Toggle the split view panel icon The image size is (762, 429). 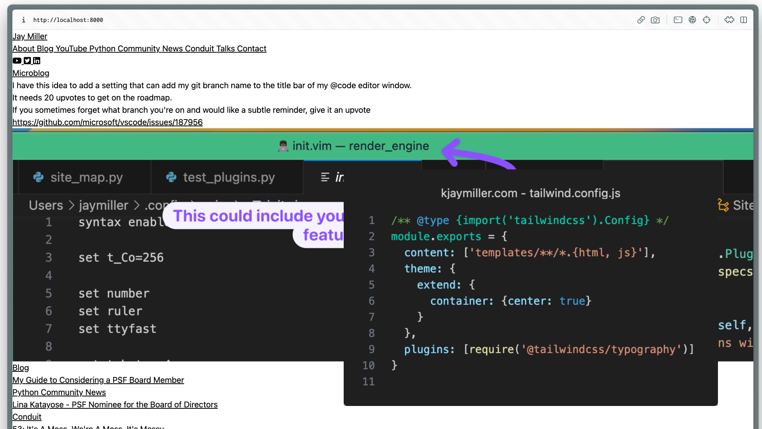pos(744,20)
